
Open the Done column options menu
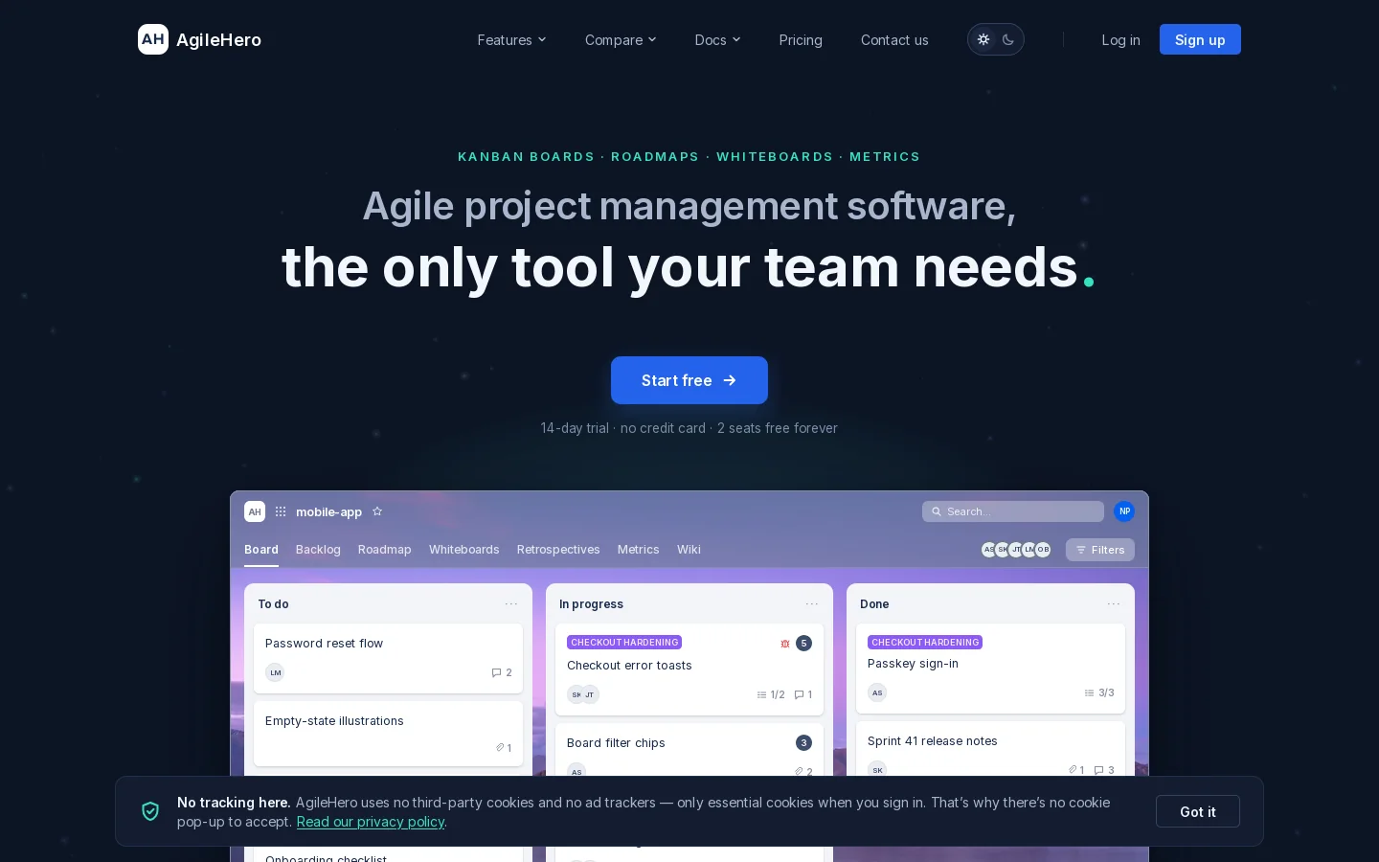pyautogui.click(x=1114, y=604)
